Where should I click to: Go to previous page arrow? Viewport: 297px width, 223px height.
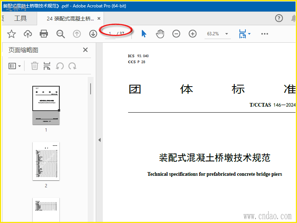77,34
